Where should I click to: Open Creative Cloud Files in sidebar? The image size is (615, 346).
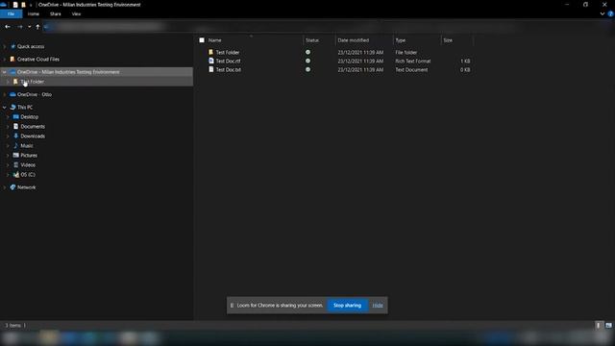tap(38, 60)
